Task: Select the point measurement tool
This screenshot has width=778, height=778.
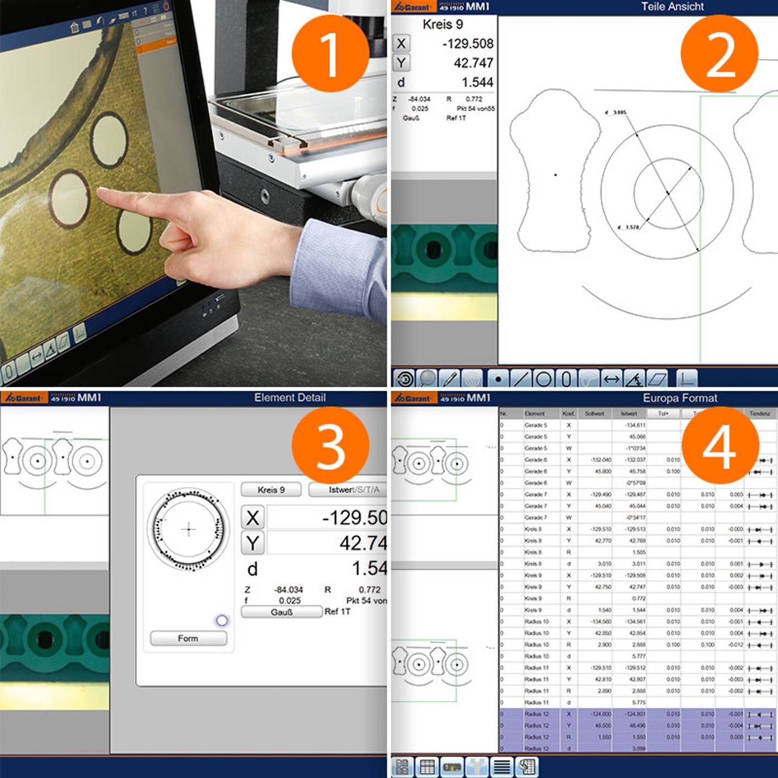Action: pos(498,379)
